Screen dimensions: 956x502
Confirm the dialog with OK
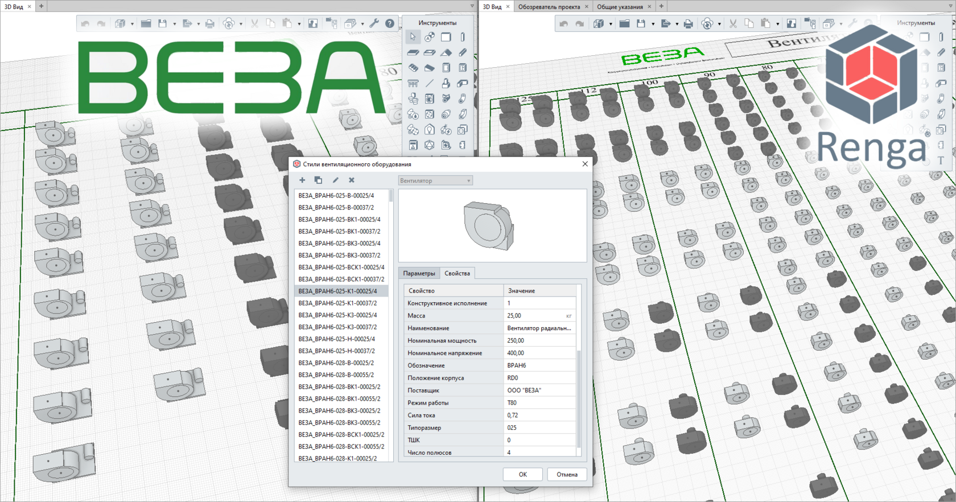(522, 474)
